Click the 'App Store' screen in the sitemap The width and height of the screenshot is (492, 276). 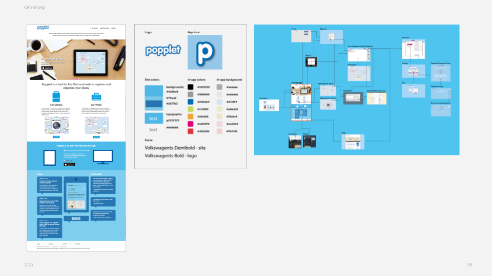269,105
